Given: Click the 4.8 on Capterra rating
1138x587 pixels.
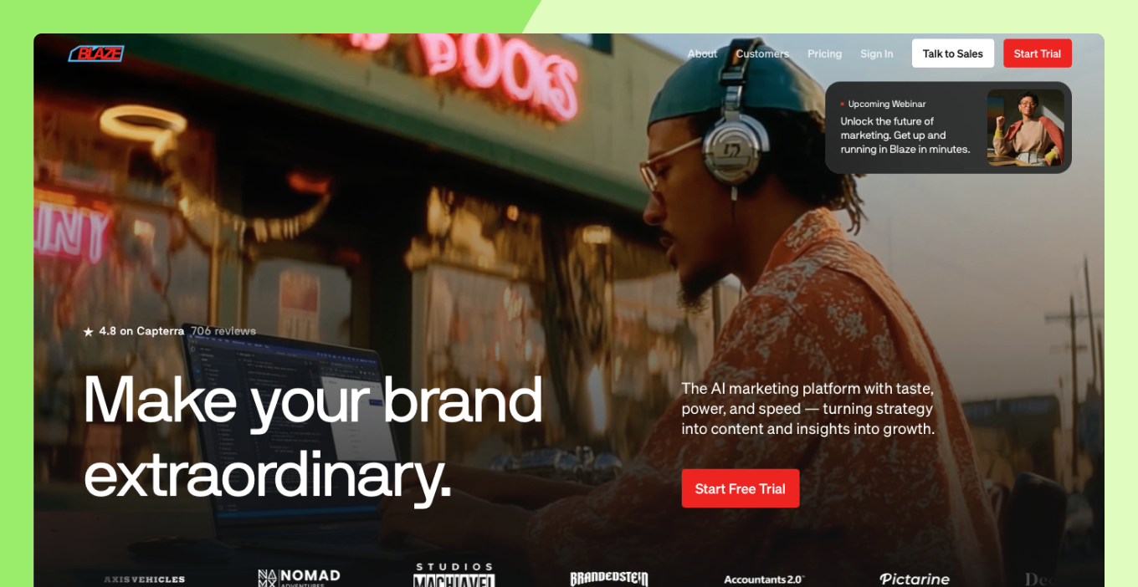Looking at the screenshot, I should [x=141, y=331].
